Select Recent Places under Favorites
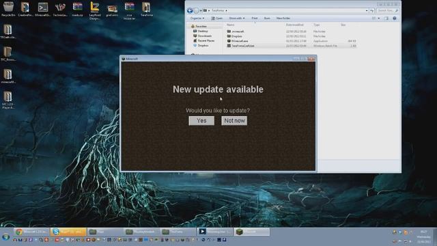 [204, 40]
